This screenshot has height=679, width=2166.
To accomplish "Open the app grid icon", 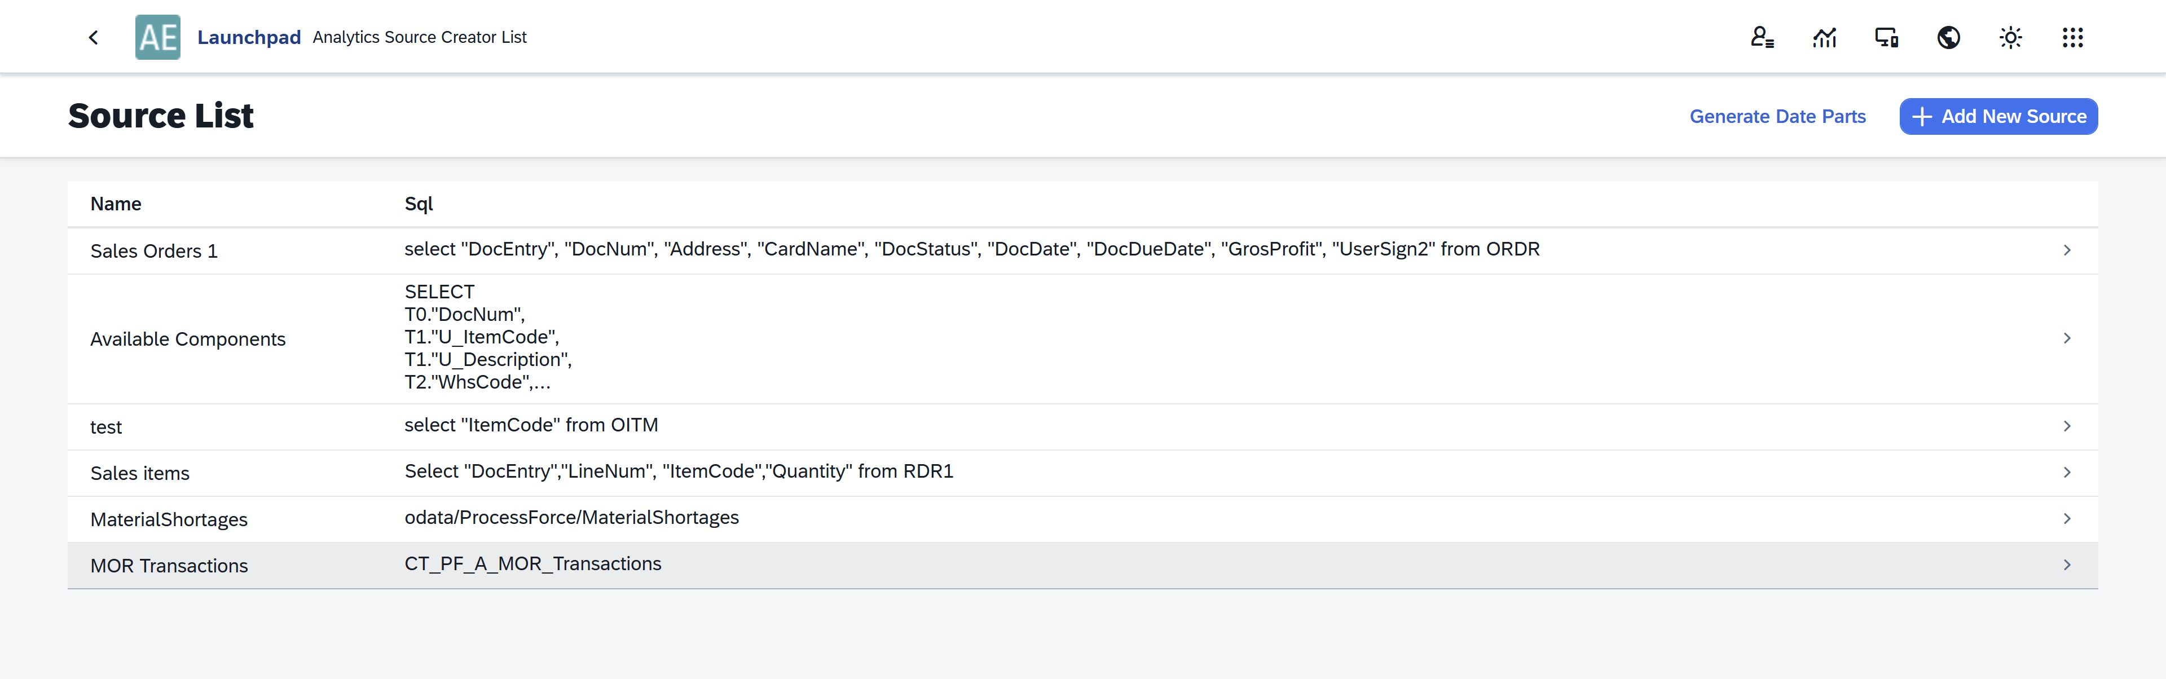I will [x=2073, y=37].
